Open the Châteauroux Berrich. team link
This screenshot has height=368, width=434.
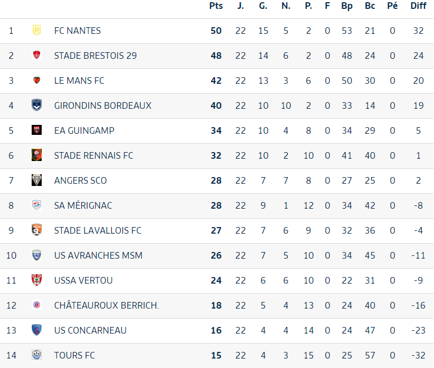[x=107, y=305]
